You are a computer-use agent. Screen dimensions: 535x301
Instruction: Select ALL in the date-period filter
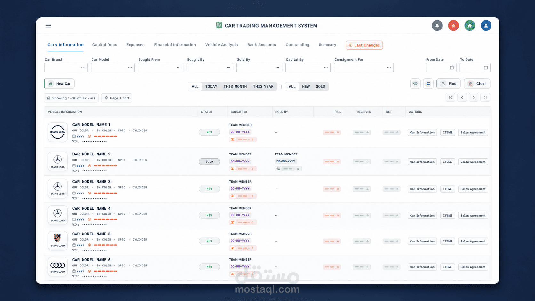[x=195, y=87]
